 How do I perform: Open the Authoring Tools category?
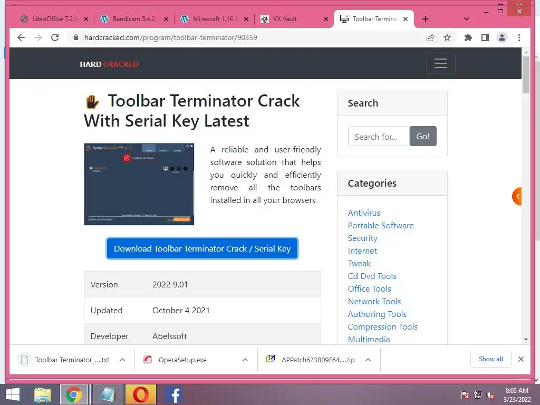(x=377, y=314)
